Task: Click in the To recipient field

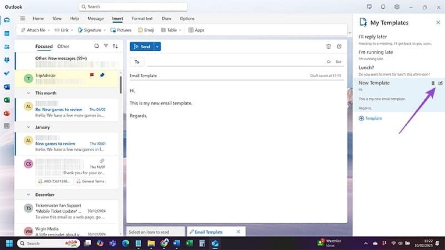Action: (233, 62)
